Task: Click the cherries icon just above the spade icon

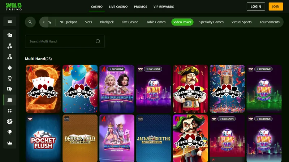Action: click(10, 57)
